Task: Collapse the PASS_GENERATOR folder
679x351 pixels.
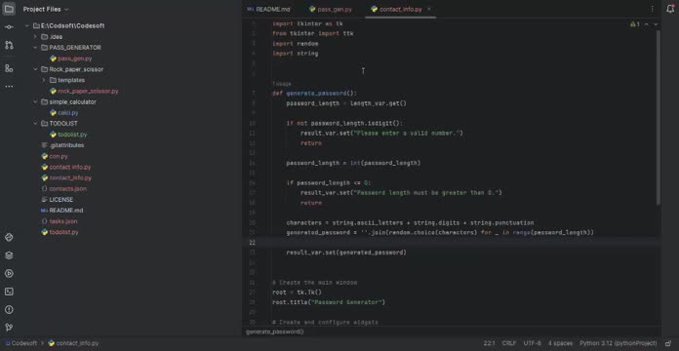Action: (x=35, y=48)
